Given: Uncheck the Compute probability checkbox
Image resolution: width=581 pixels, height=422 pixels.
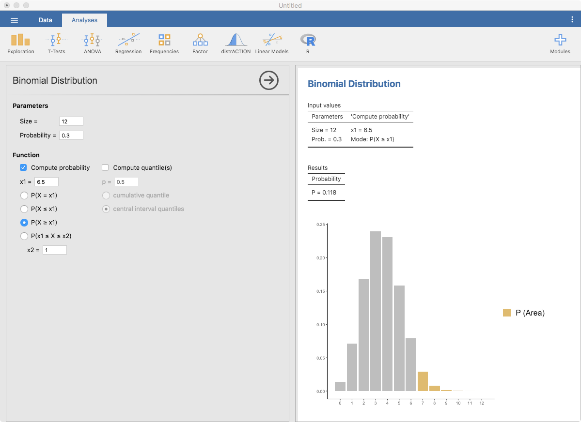Looking at the screenshot, I should (23, 168).
